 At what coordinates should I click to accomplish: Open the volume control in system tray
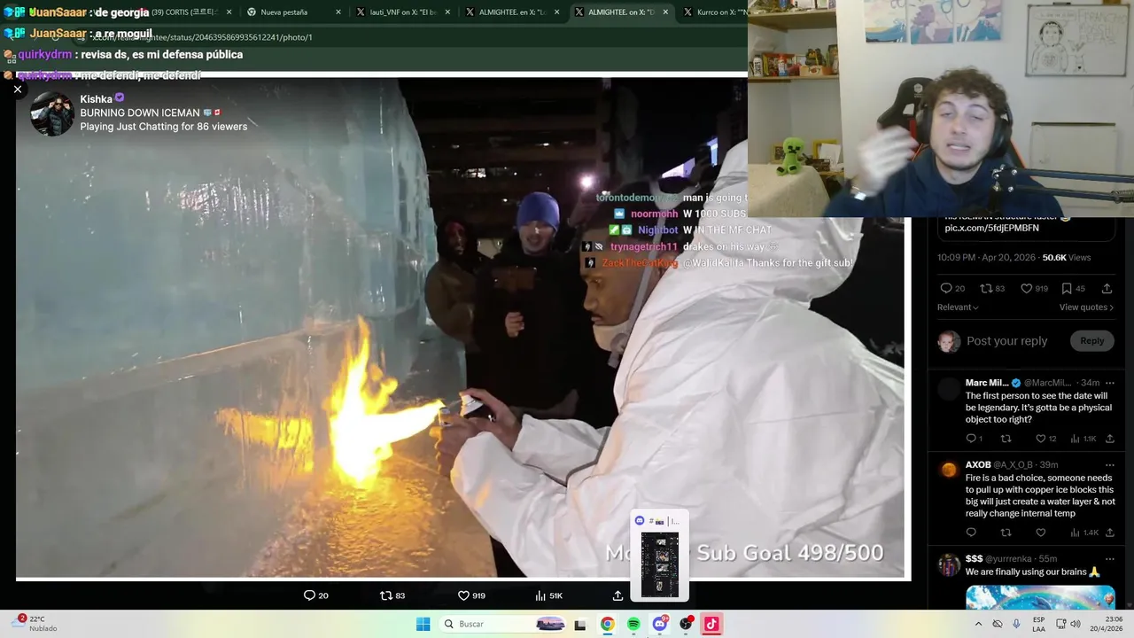(1075, 624)
